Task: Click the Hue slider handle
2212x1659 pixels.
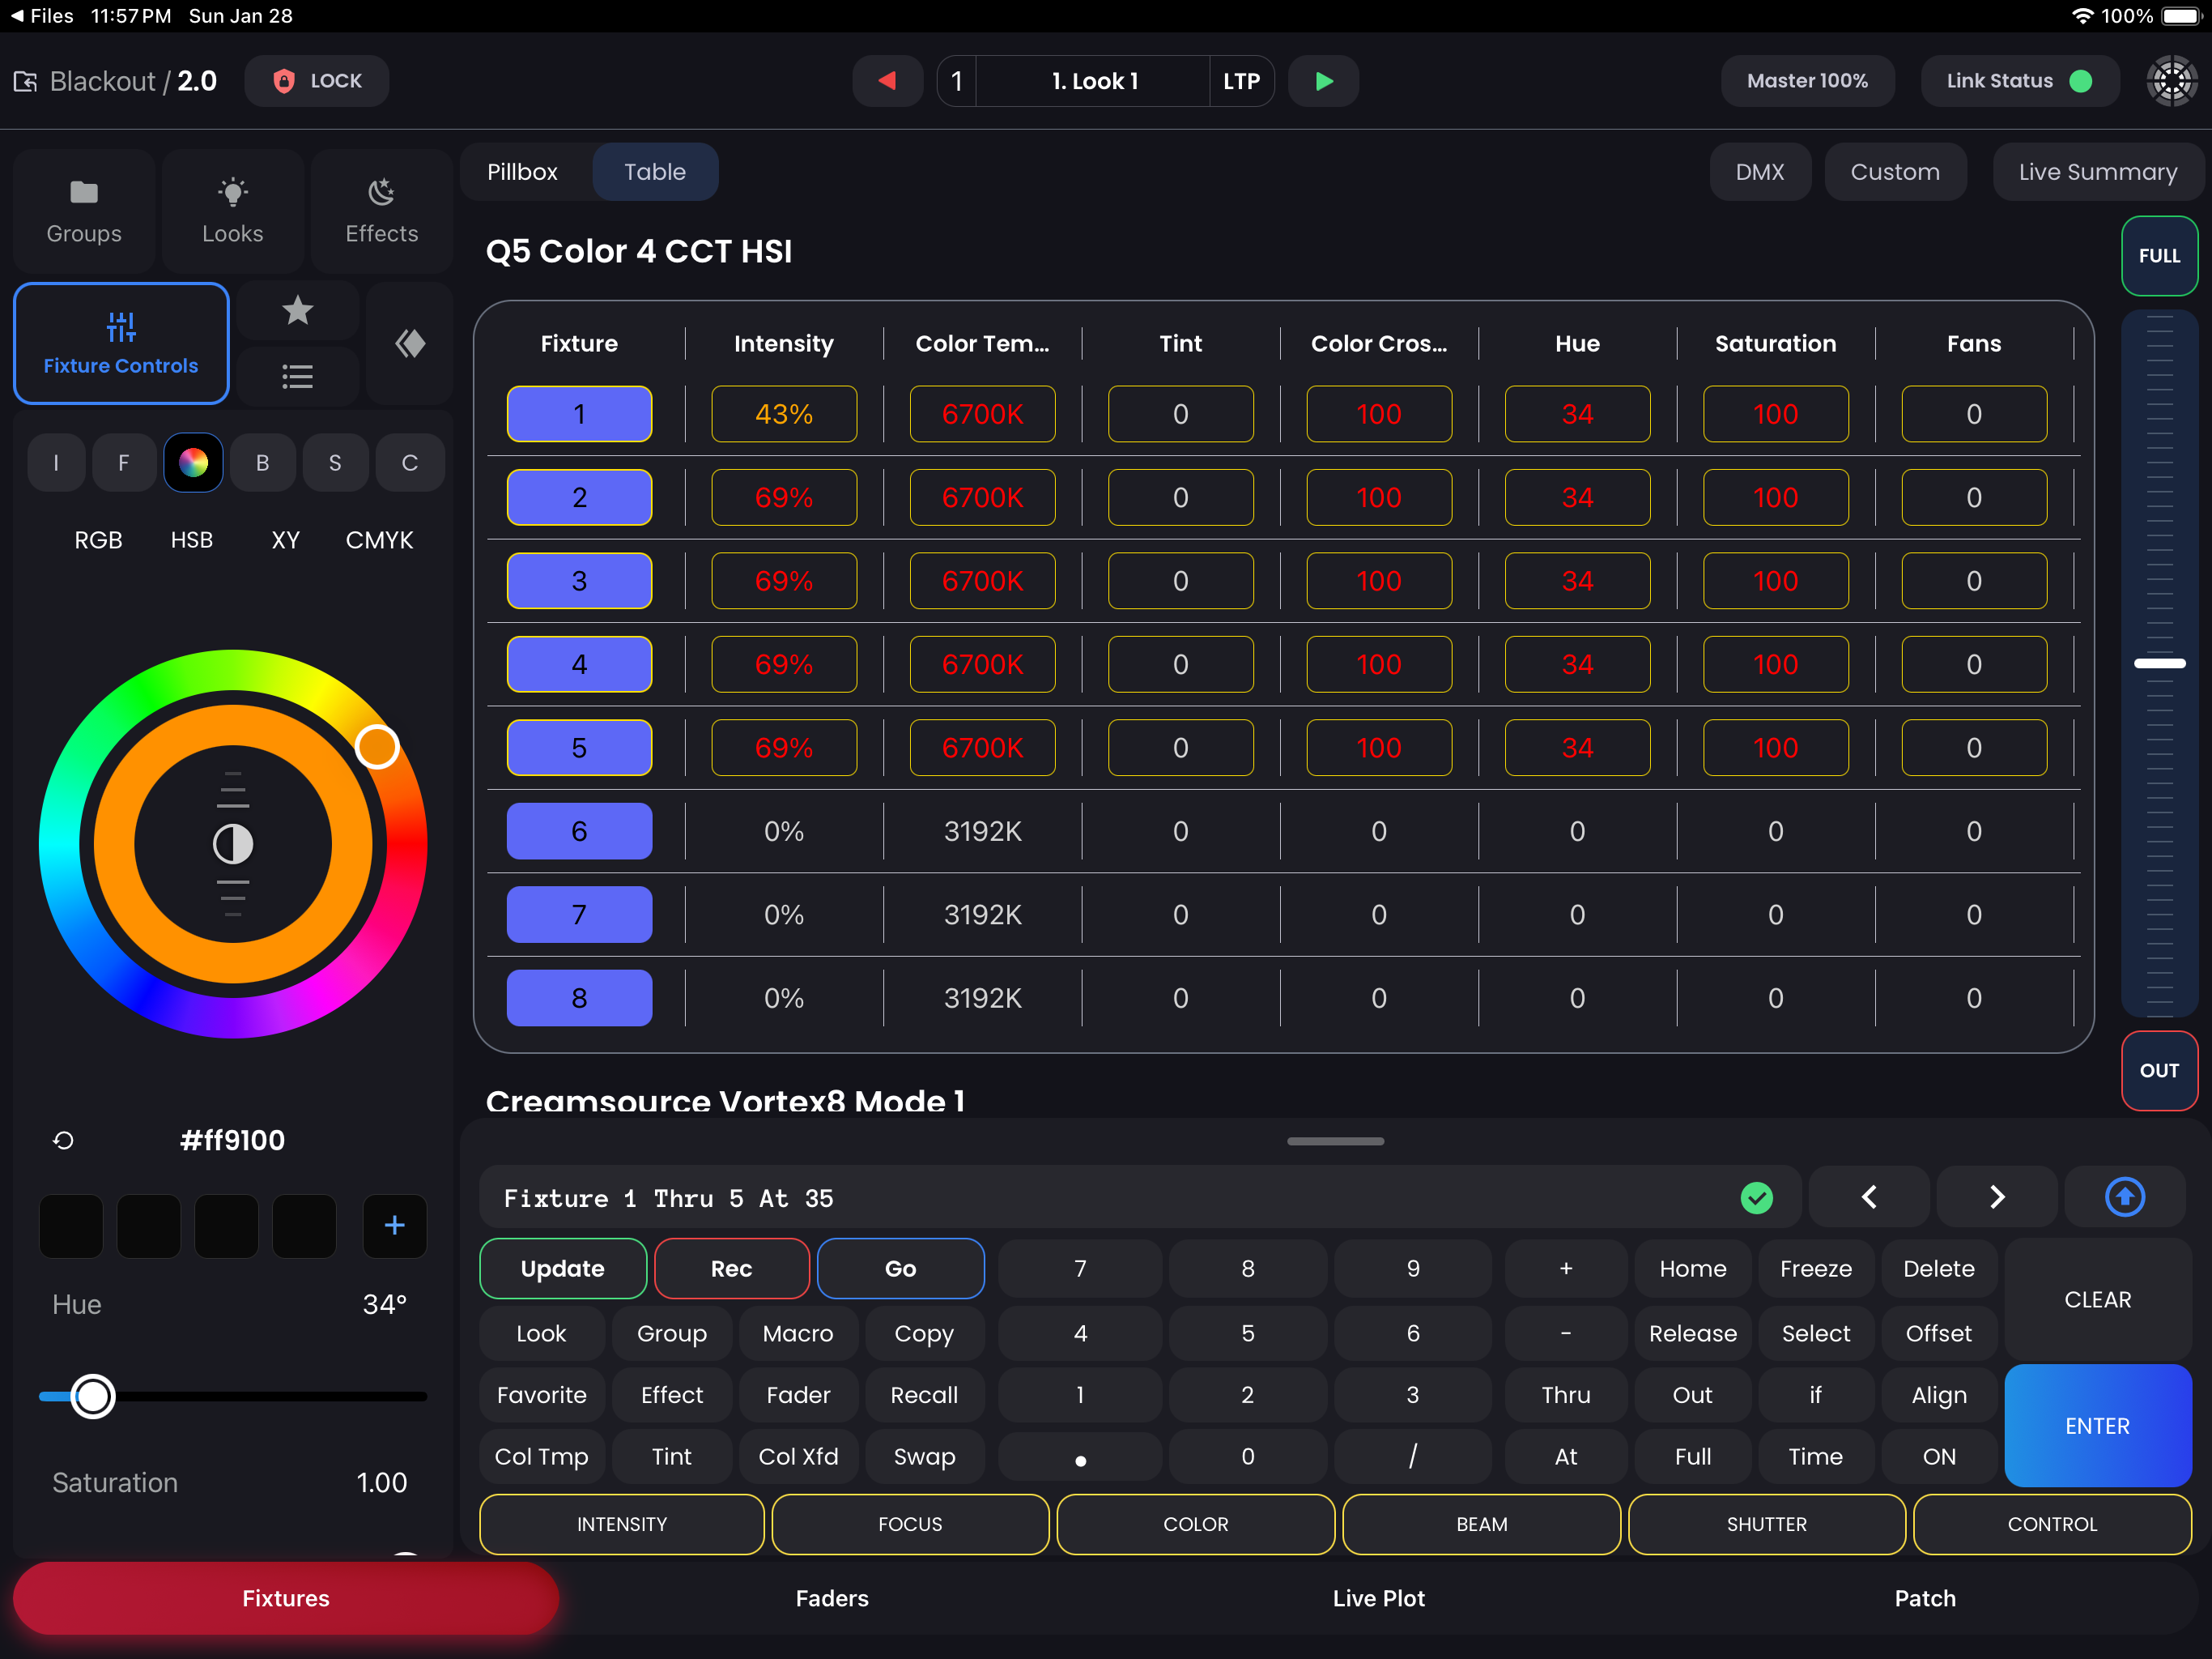Action: click(x=93, y=1396)
